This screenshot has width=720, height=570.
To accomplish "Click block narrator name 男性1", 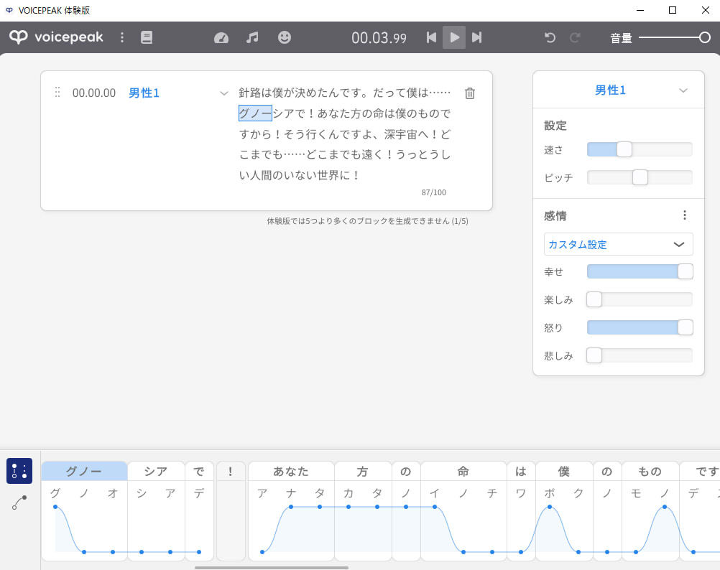I will coord(144,93).
